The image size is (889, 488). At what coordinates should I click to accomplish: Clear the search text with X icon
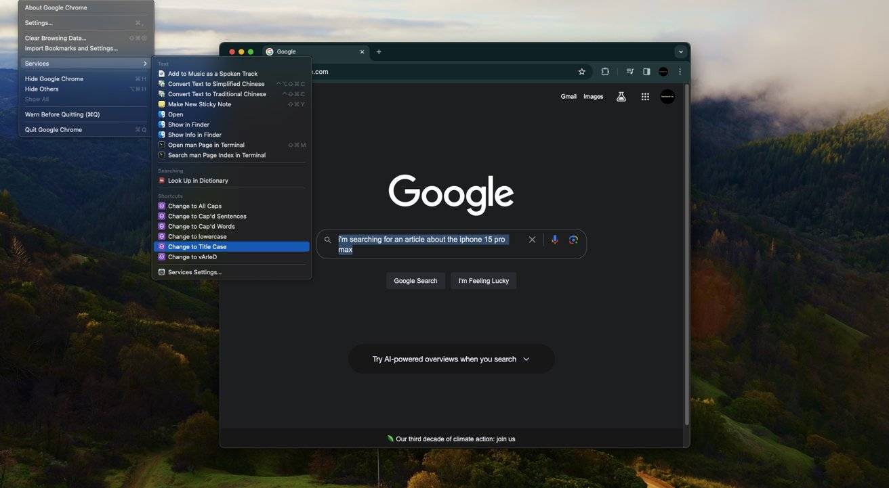532,240
